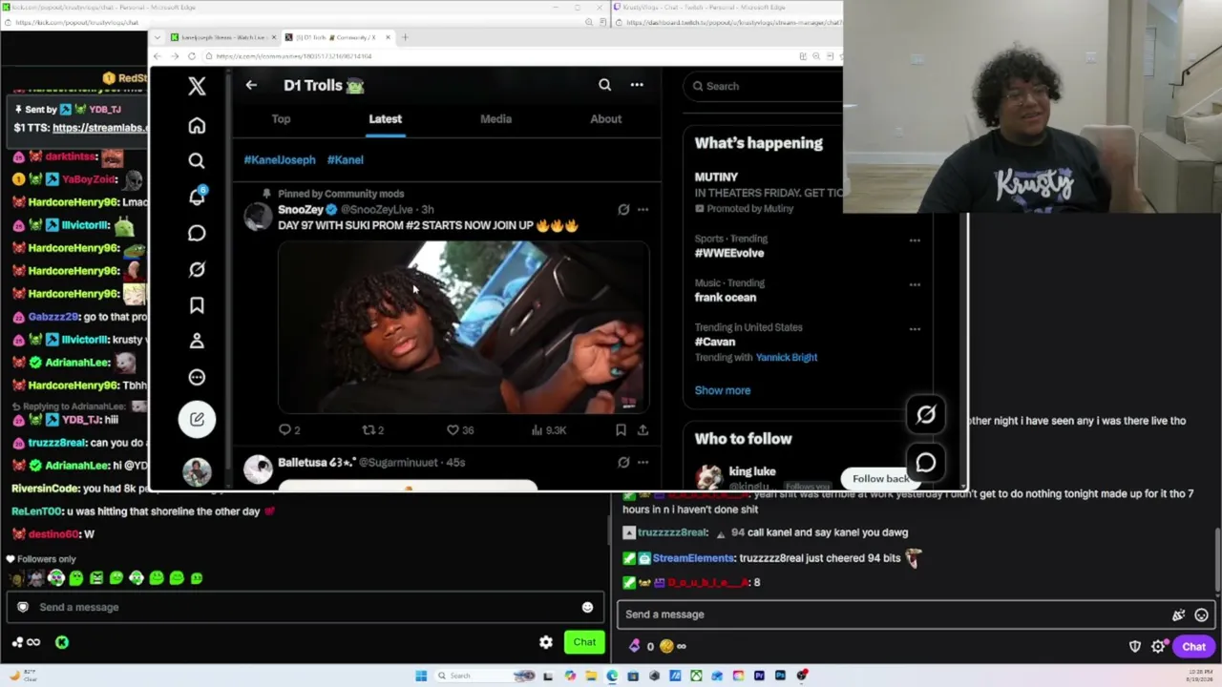Screen dimensions: 1222x687
Task: Open Grok icon in X sidebar
Action: coord(197,269)
